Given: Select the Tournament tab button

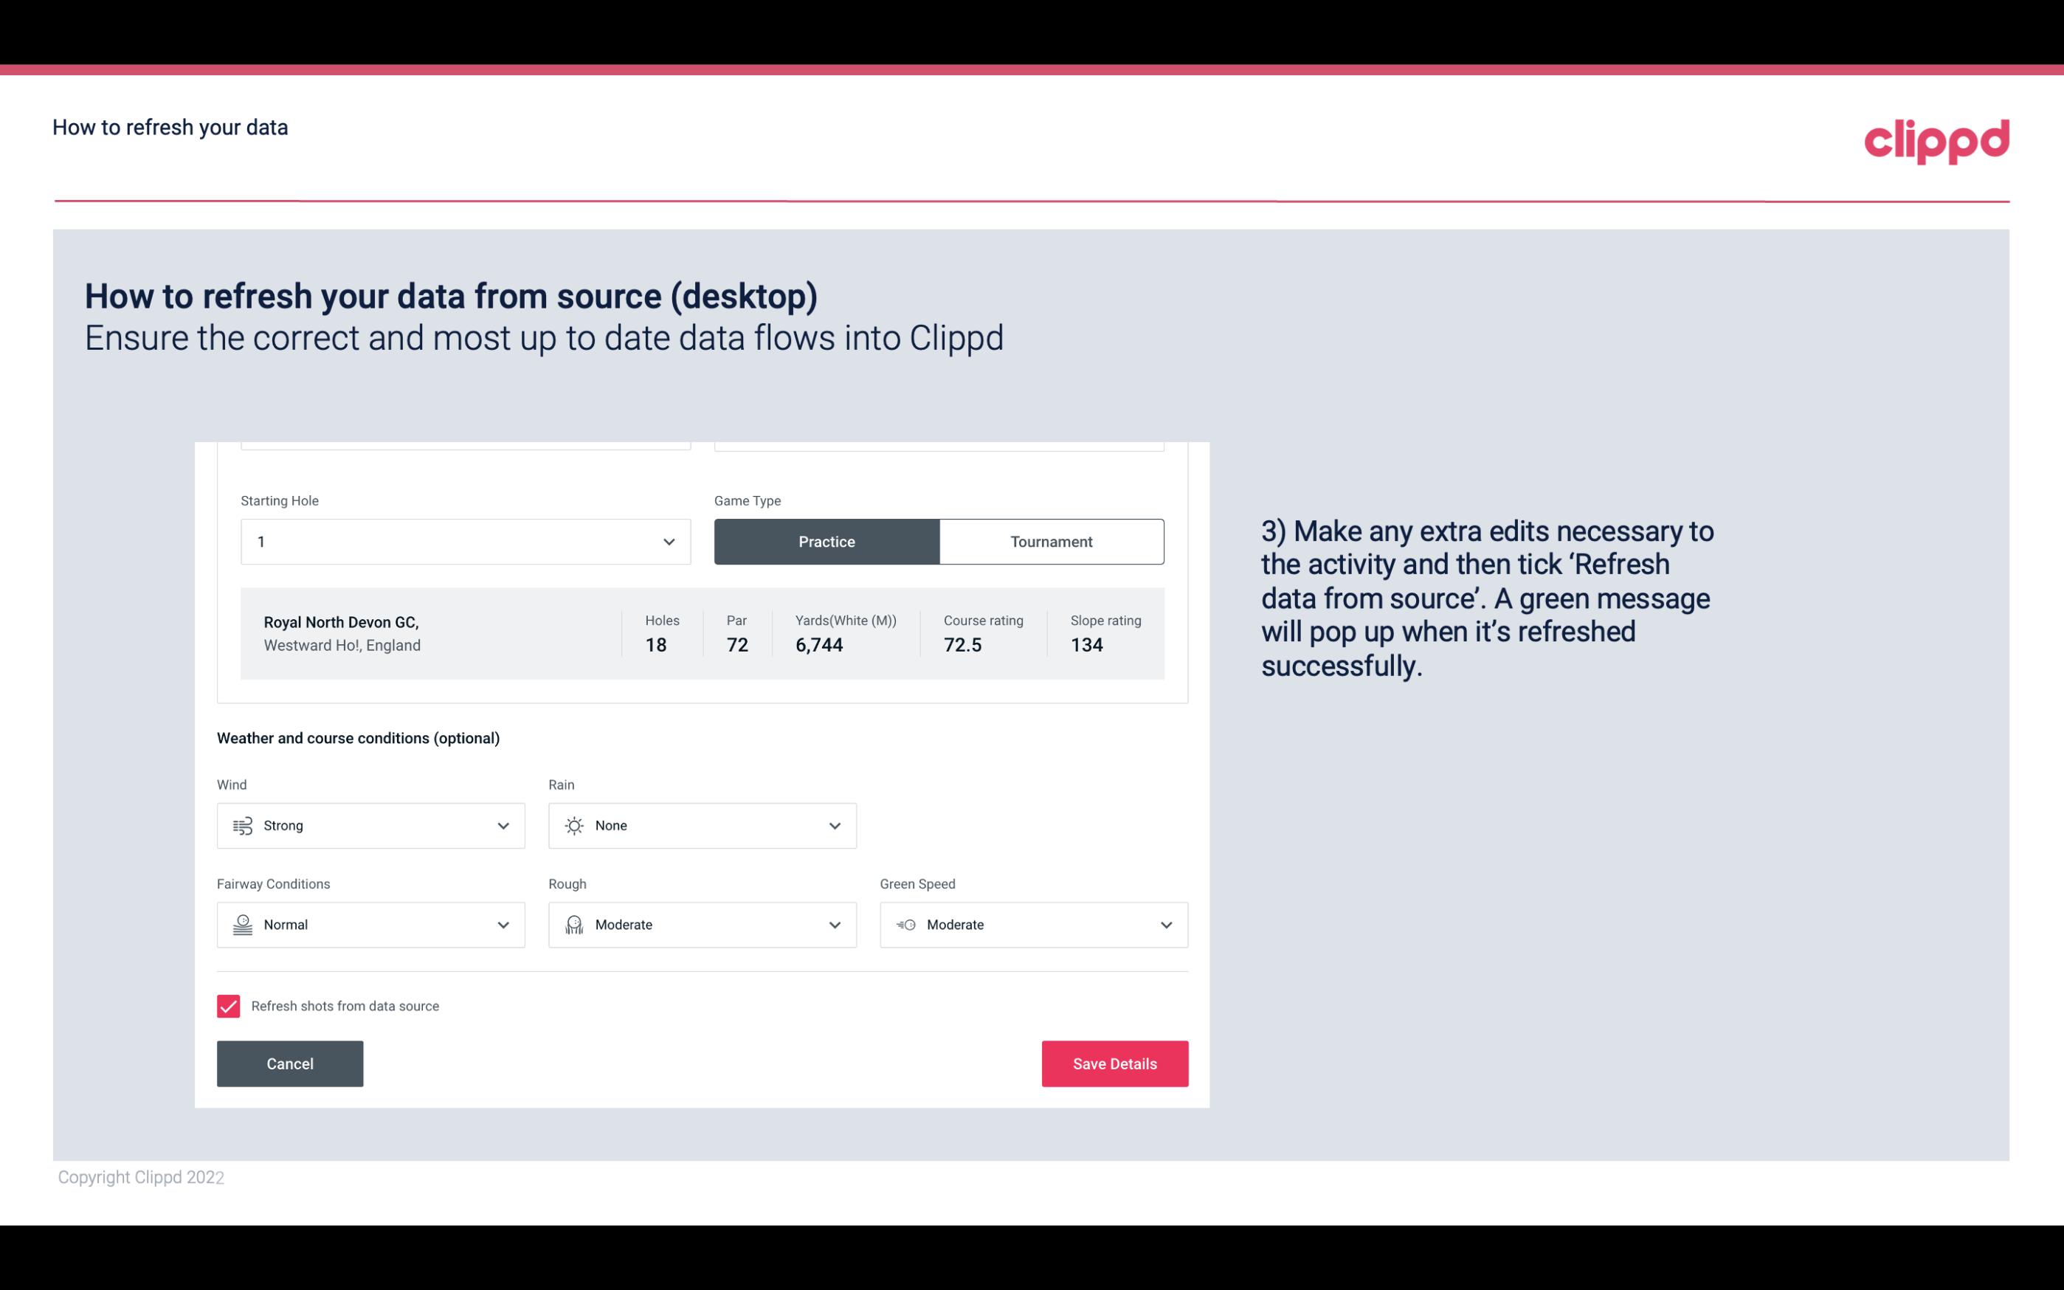Looking at the screenshot, I should click(1051, 541).
